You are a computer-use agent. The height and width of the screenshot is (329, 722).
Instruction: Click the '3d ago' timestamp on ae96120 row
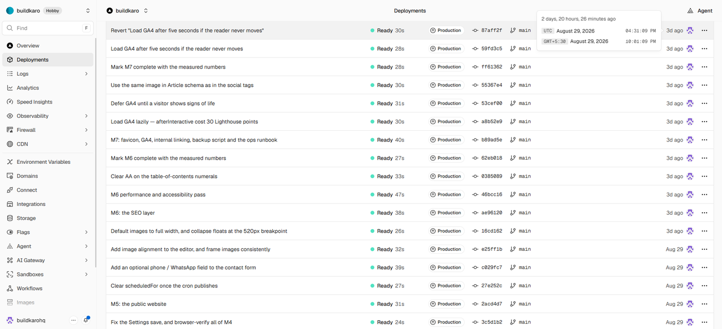(x=675, y=213)
